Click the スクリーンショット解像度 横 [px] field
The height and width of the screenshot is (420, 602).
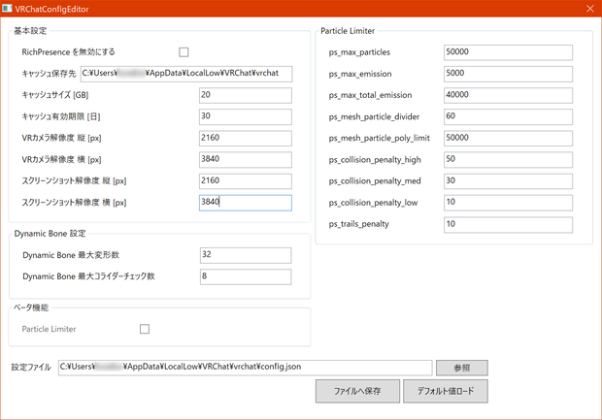(246, 203)
